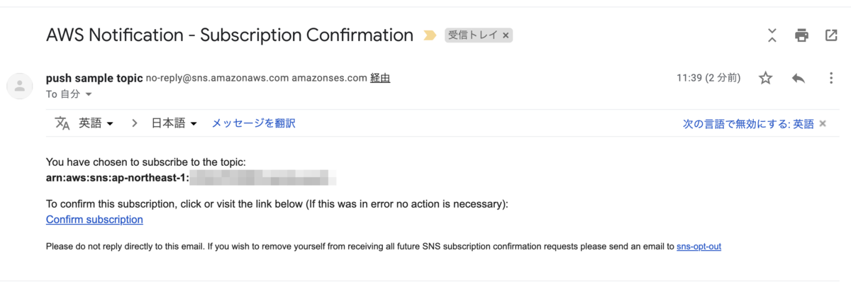
Task: Open the 英語 source language dropdown
Action: [x=96, y=123]
